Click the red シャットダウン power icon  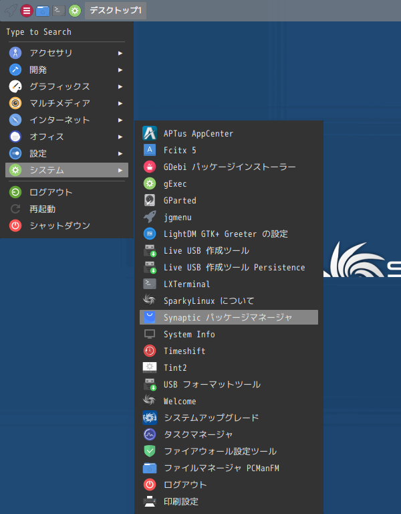pos(15,226)
